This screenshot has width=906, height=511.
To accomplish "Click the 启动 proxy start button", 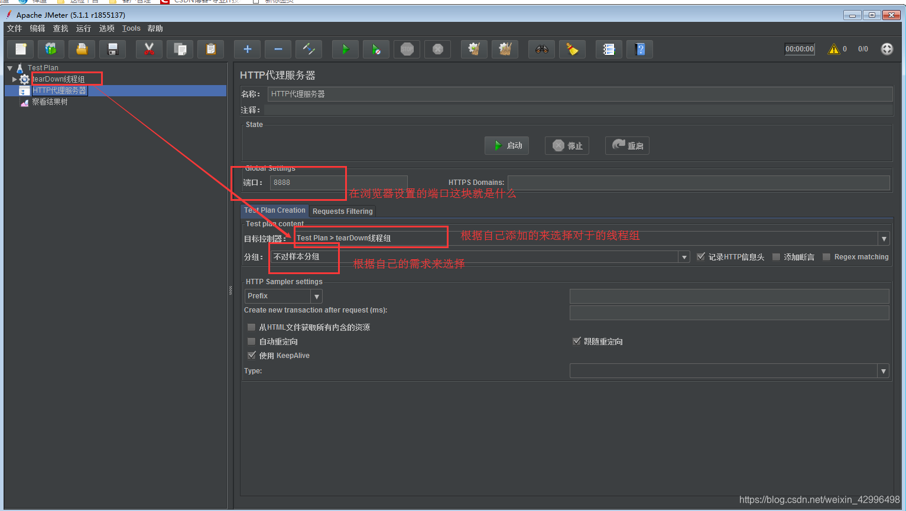I will pyautogui.click(x=507, y=145).
